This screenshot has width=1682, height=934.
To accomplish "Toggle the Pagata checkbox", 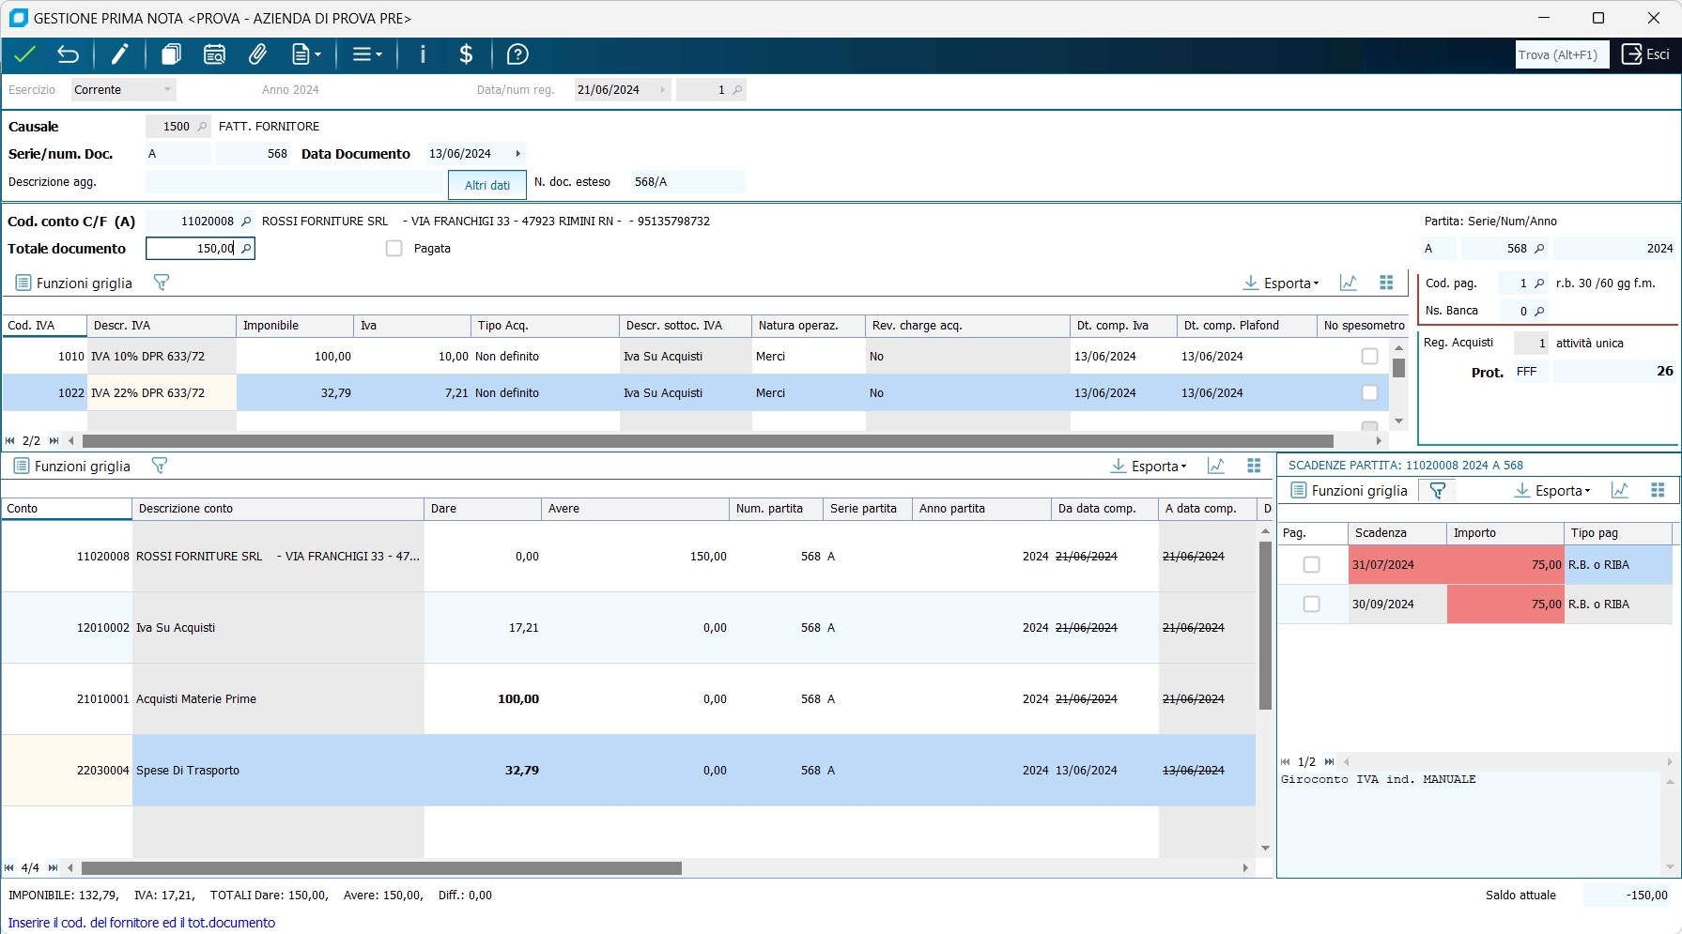I will click(394, 249).
